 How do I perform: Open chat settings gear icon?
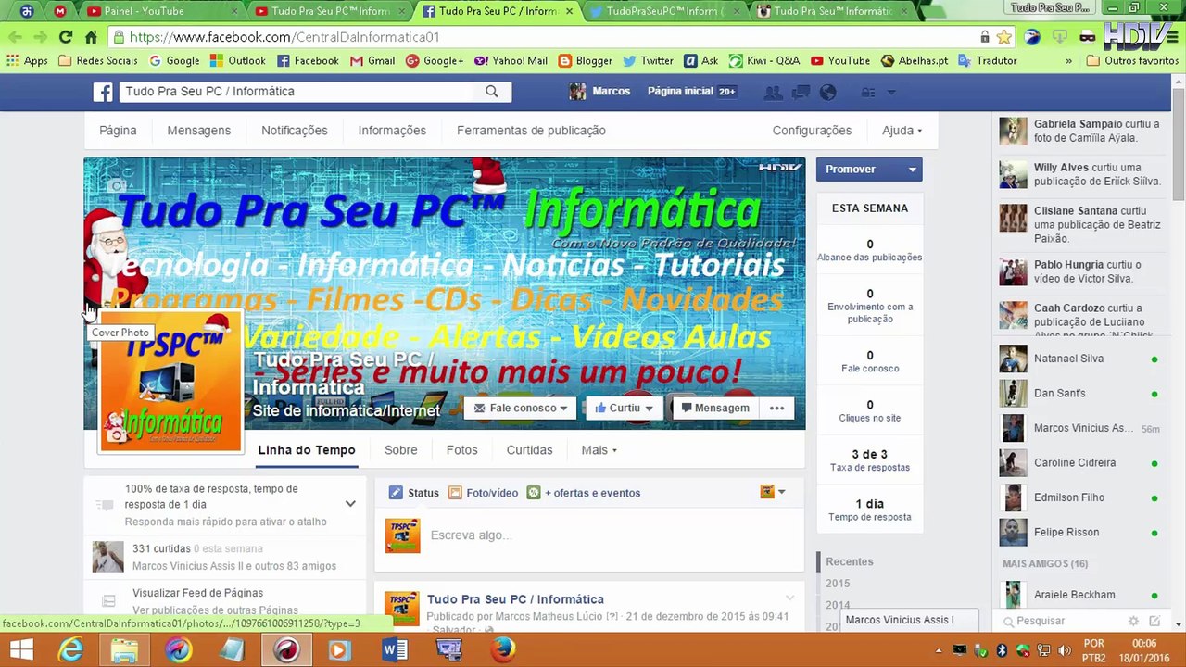(1133, 621)
